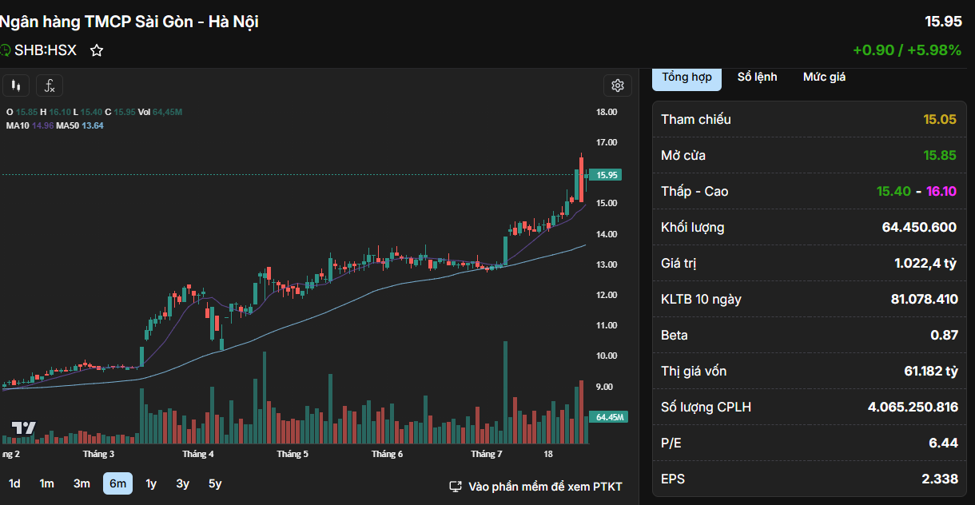The width and height of the screenshot is (975, 505).
Task: Click the low price 15.40 in Thấp - Cao row
Action: (893, 192)
